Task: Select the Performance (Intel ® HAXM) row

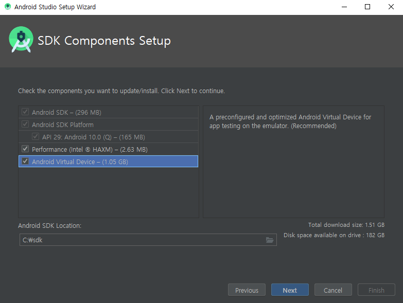Action: point(109,149)
